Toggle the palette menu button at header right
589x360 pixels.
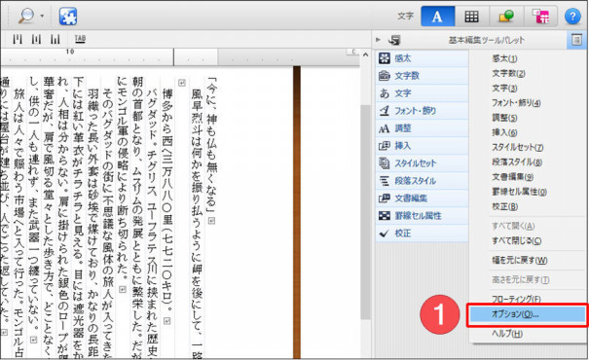(576, 40)
